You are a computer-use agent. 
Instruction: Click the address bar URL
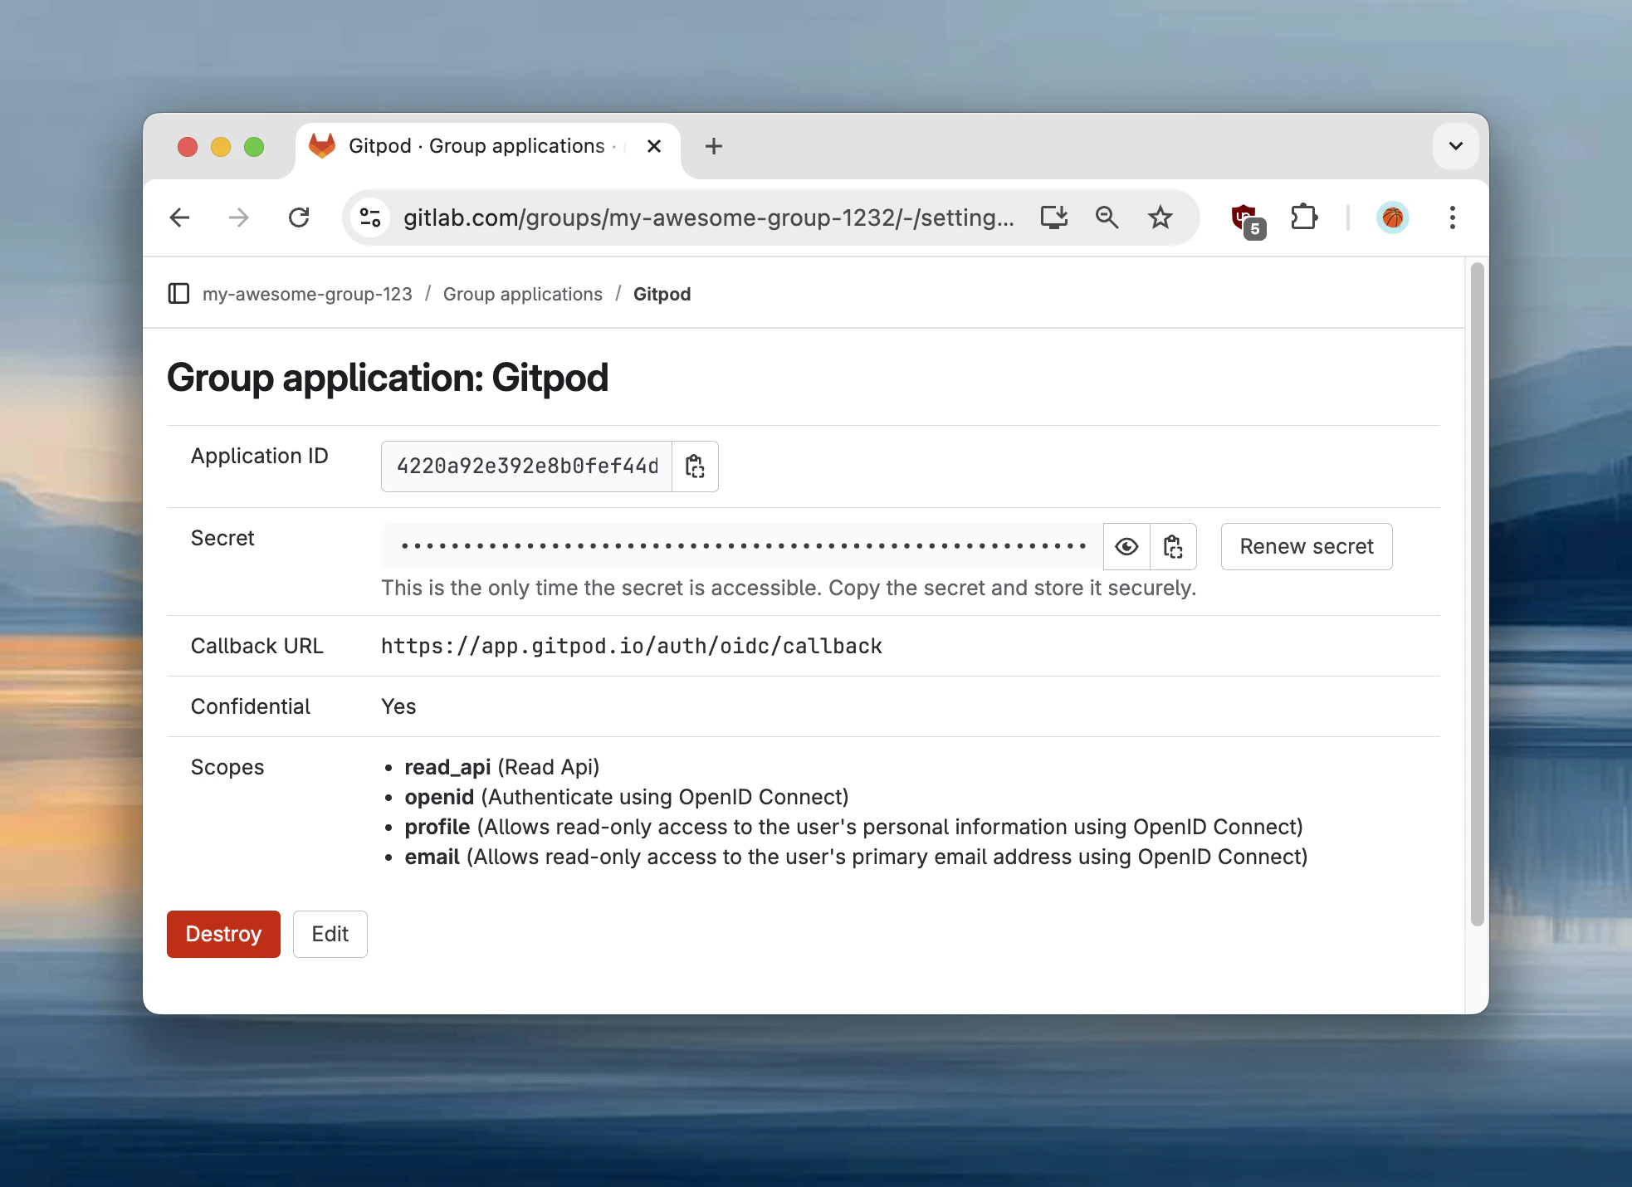point(708,217)
